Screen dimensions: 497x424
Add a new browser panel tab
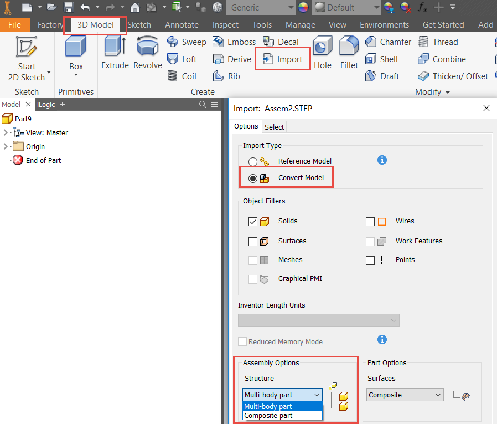[63, 104]
